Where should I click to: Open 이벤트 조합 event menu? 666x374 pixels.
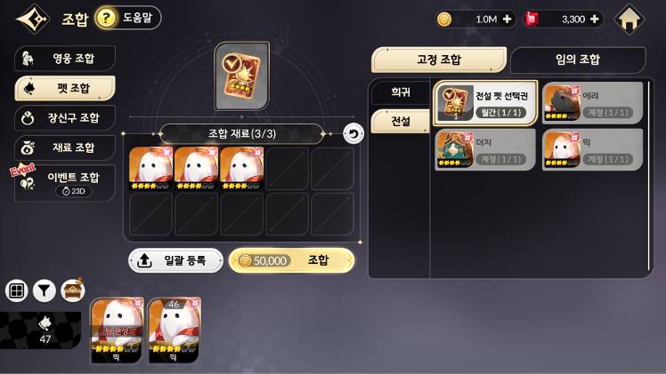[65, 183]
